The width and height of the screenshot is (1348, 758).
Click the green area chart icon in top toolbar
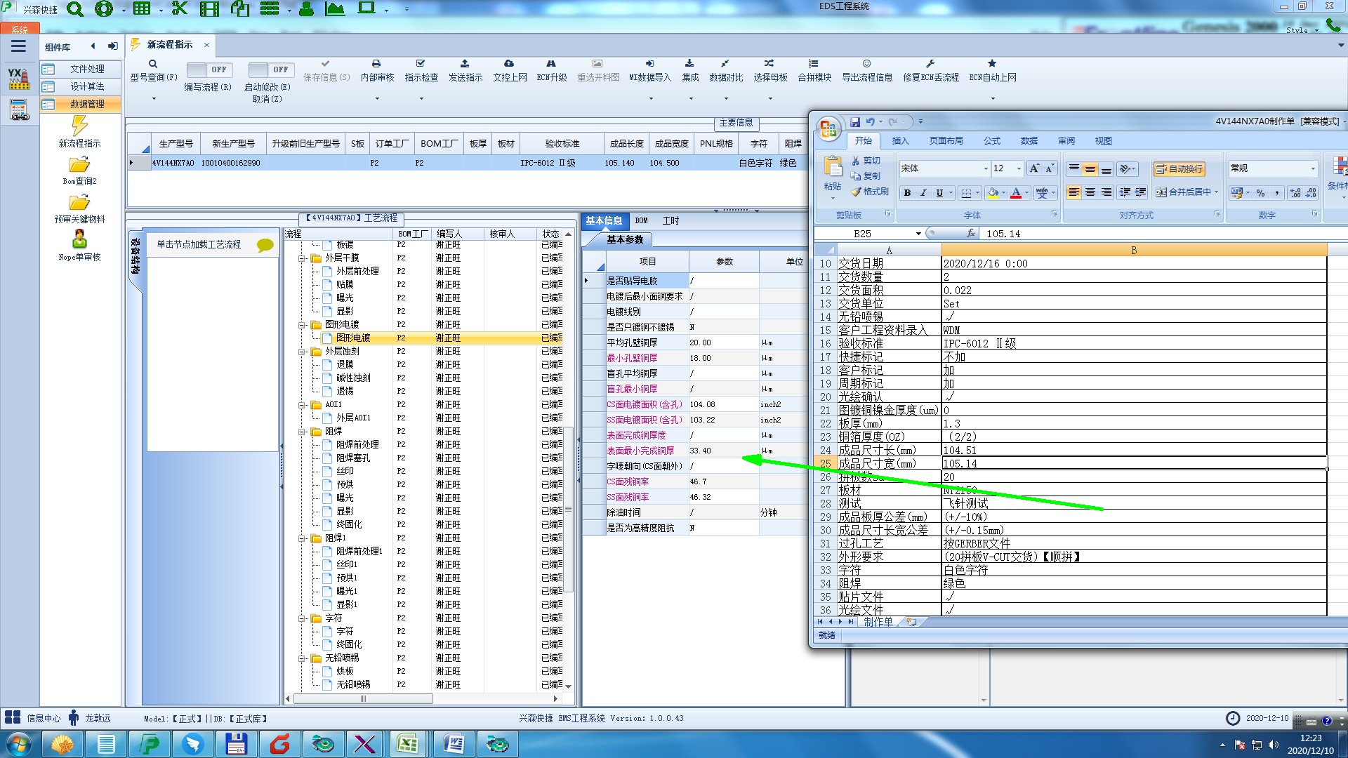pos(335,9)
